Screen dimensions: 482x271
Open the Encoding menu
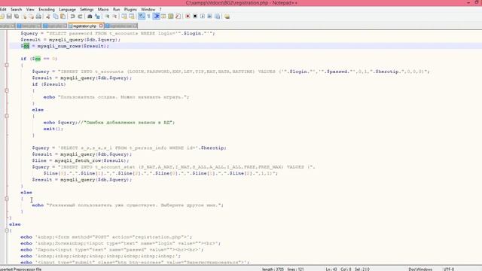point(47,10)
